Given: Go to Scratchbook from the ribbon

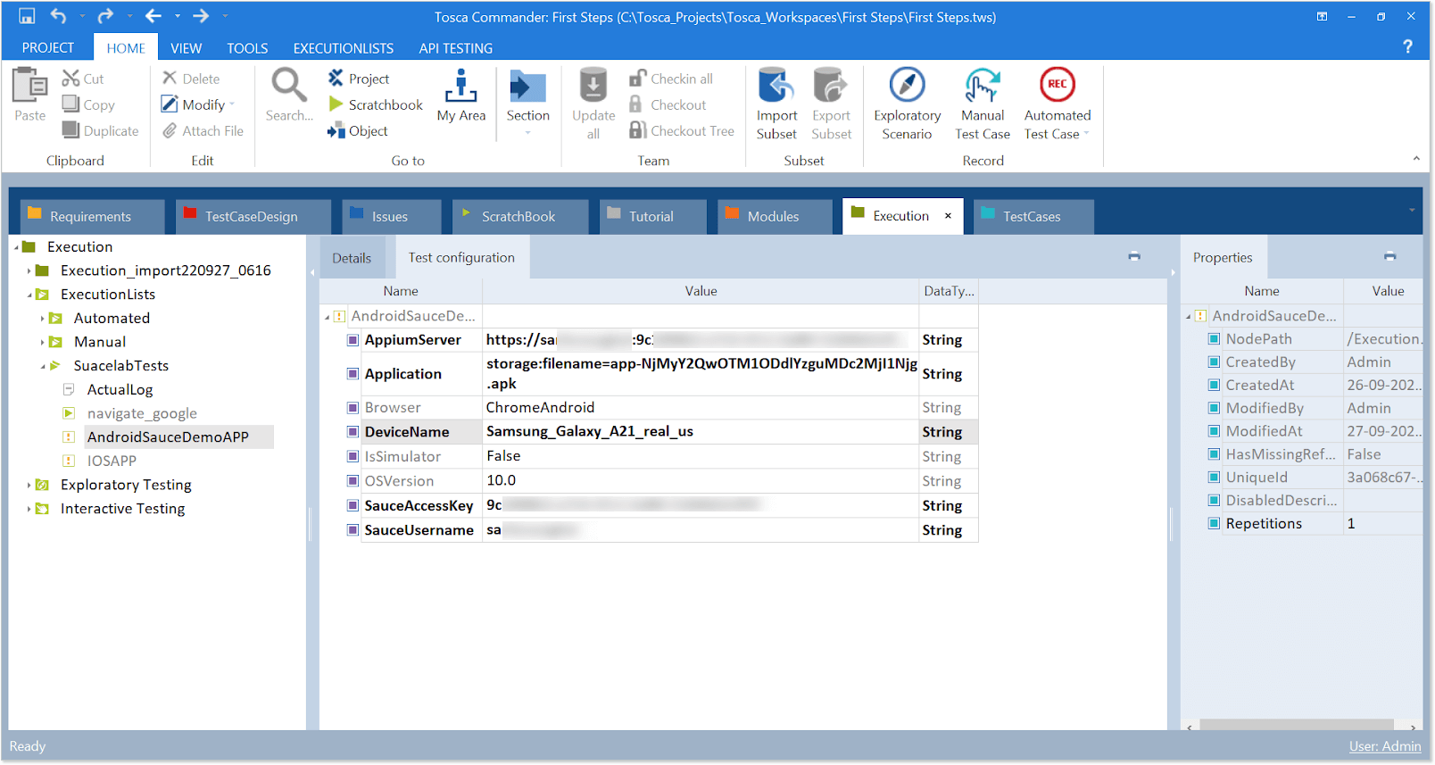Looking at the screenshot, I should (376, 104).
